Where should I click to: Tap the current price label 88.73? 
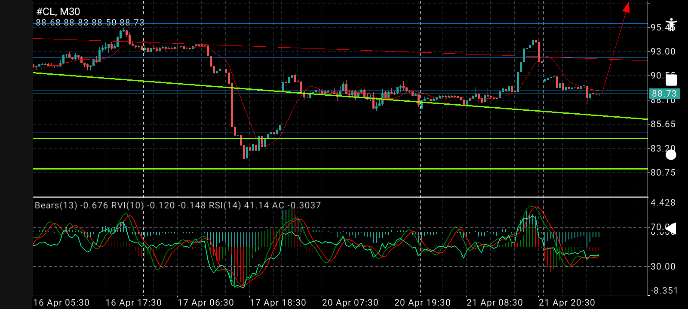click(664, 94)
